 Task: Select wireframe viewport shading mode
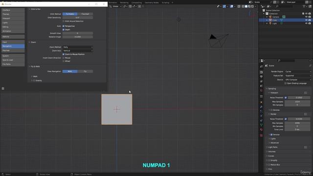coord(243,6)
